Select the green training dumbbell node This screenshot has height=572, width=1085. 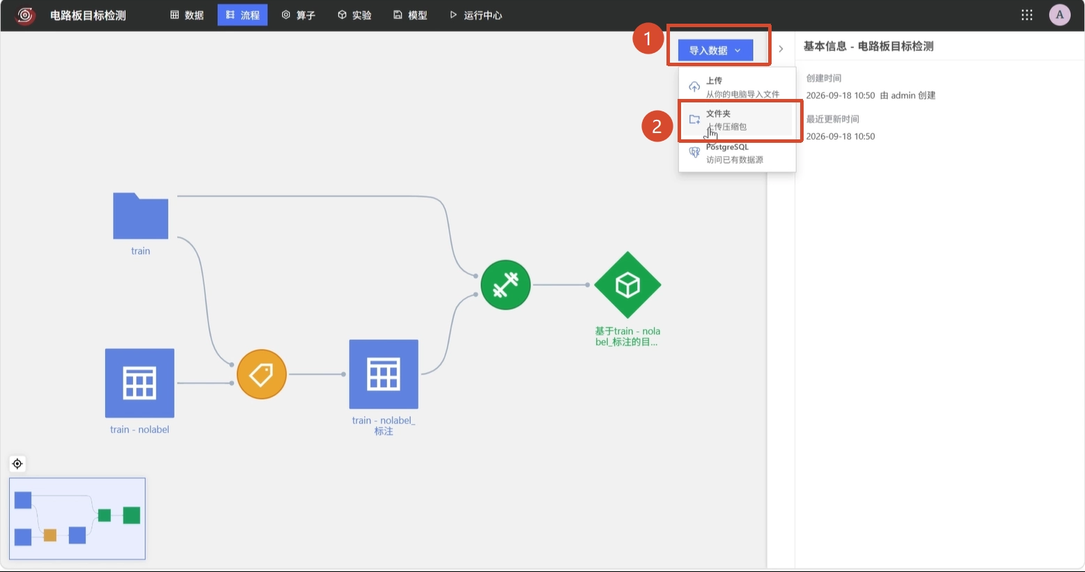[x=506, y=285]
